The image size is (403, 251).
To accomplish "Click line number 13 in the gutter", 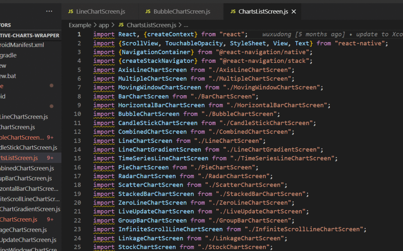I will tap(77, 141).
